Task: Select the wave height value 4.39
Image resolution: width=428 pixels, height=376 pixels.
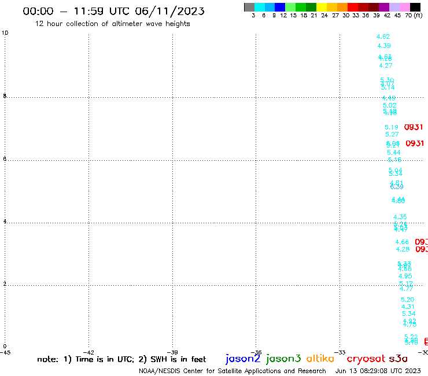Action: point(384,46)
